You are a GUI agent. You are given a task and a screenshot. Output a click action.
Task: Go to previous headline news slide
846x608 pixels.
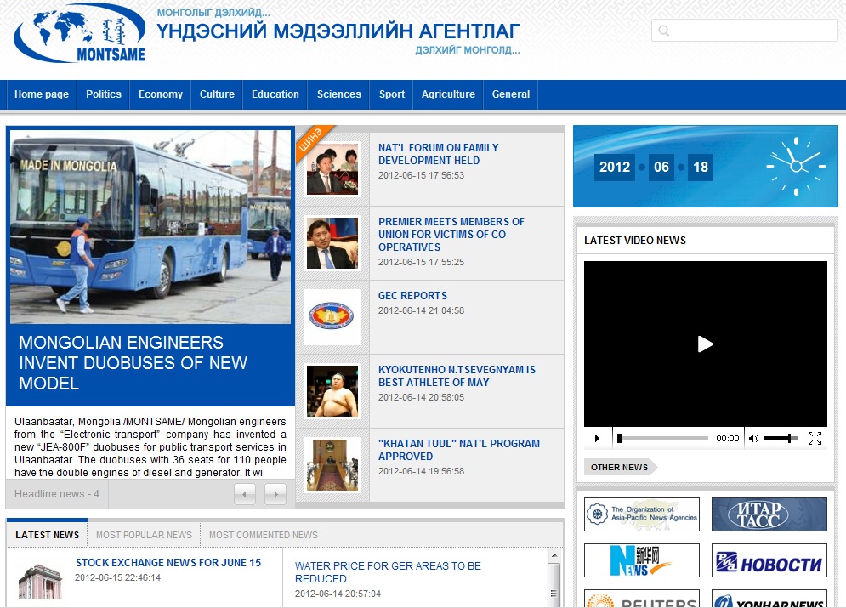pyautogui.click(x=245, y=494)
